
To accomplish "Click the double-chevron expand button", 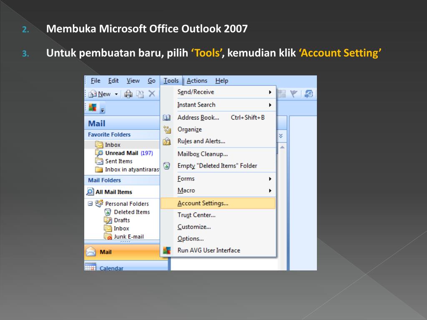I will [281, 136].
